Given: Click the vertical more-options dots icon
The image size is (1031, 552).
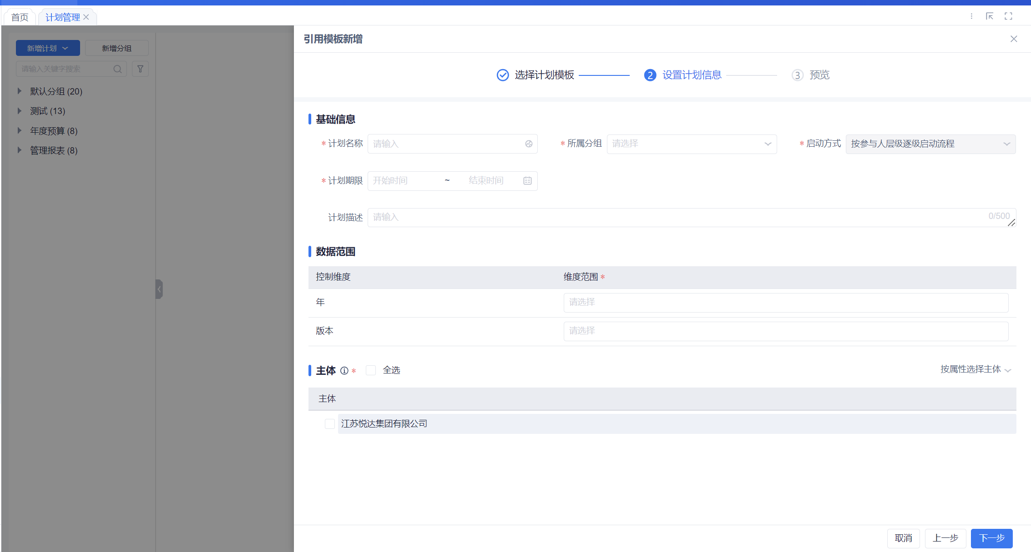Looking at the screenshot, I should [x=971, y=16].
